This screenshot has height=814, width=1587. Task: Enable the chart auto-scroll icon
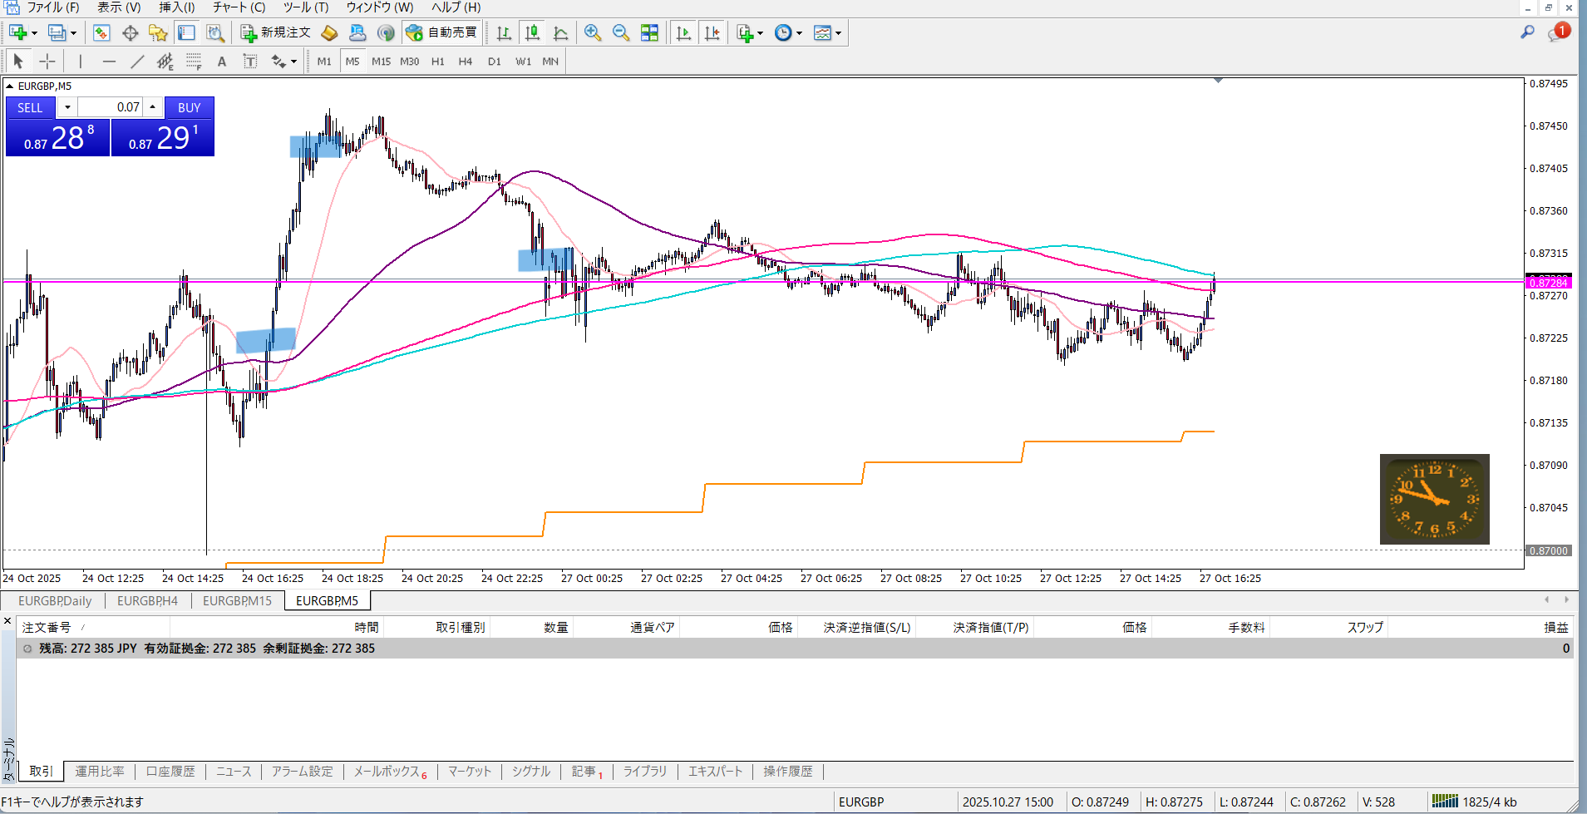pos(683,32)
